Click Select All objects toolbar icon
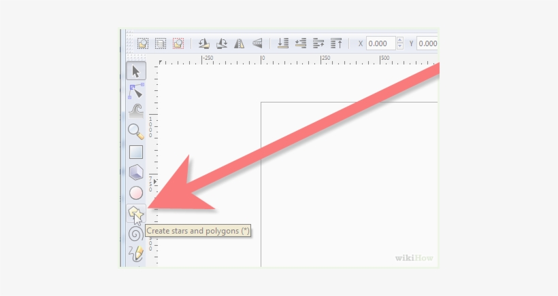The width and height of the screenshot is (558, 296). [144, 43]
